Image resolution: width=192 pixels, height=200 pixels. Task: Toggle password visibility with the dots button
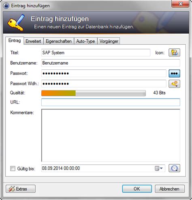point(174,73)
